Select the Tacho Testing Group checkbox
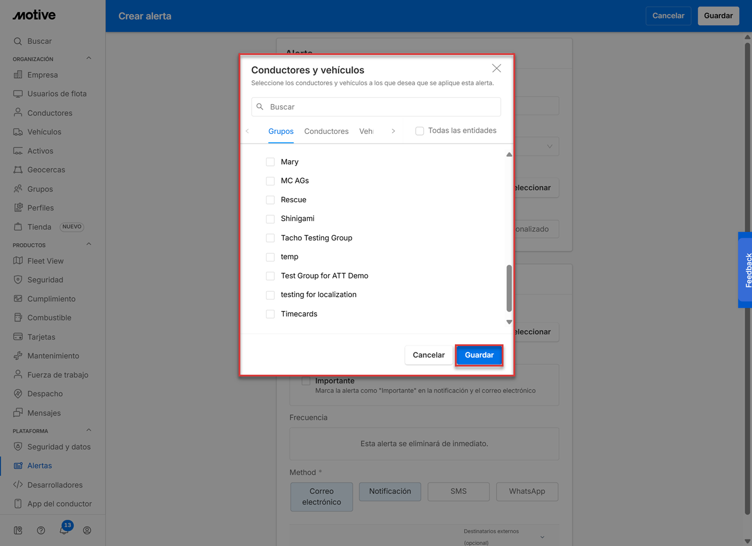Viewport: 752px width, 546px height. tap(270, 238)
